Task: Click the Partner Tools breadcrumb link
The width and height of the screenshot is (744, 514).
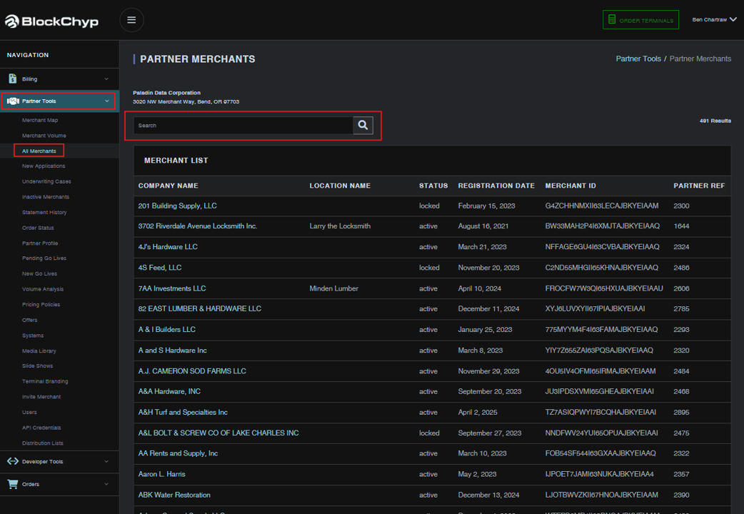Action: click(638, 59)
